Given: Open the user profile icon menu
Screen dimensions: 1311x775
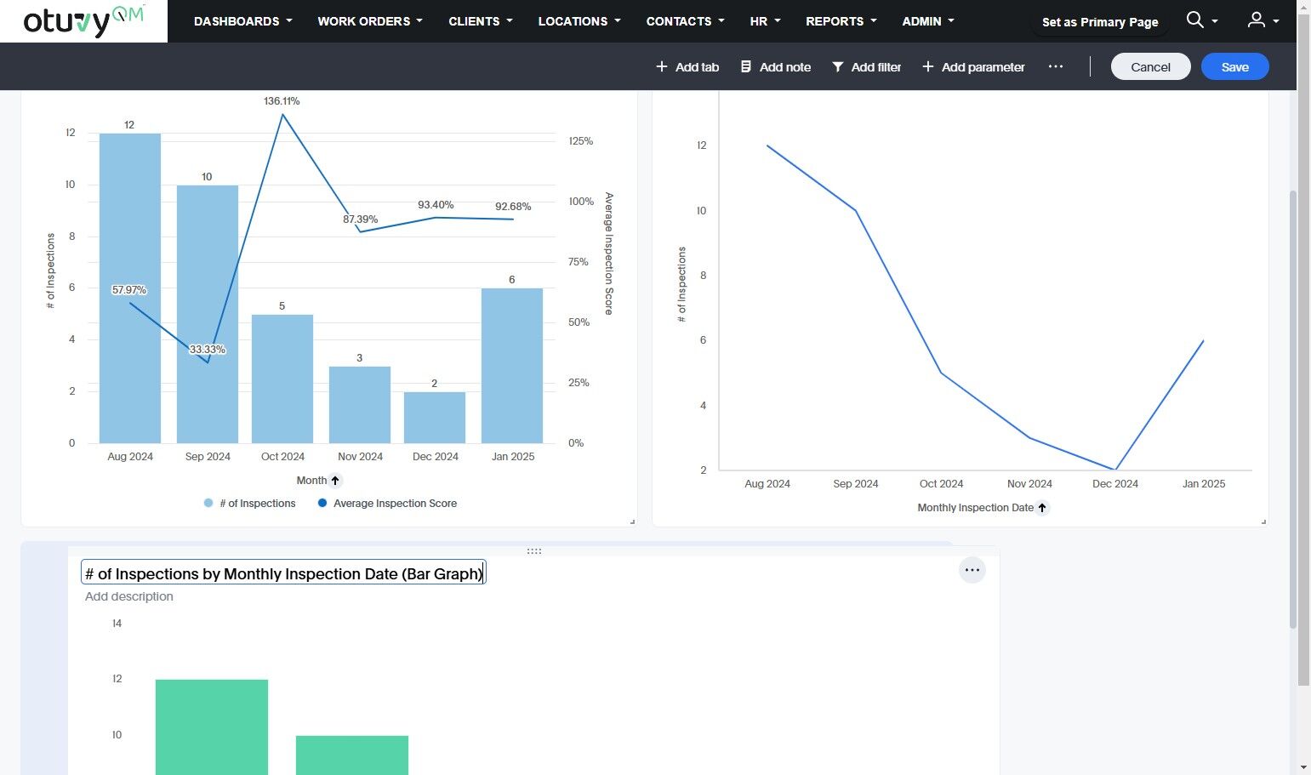Looking at the screenshot, I should 1257,20.
